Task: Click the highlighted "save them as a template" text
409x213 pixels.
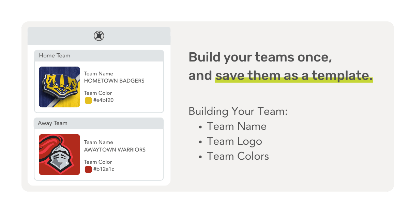Action: click(x=294, y=76)
